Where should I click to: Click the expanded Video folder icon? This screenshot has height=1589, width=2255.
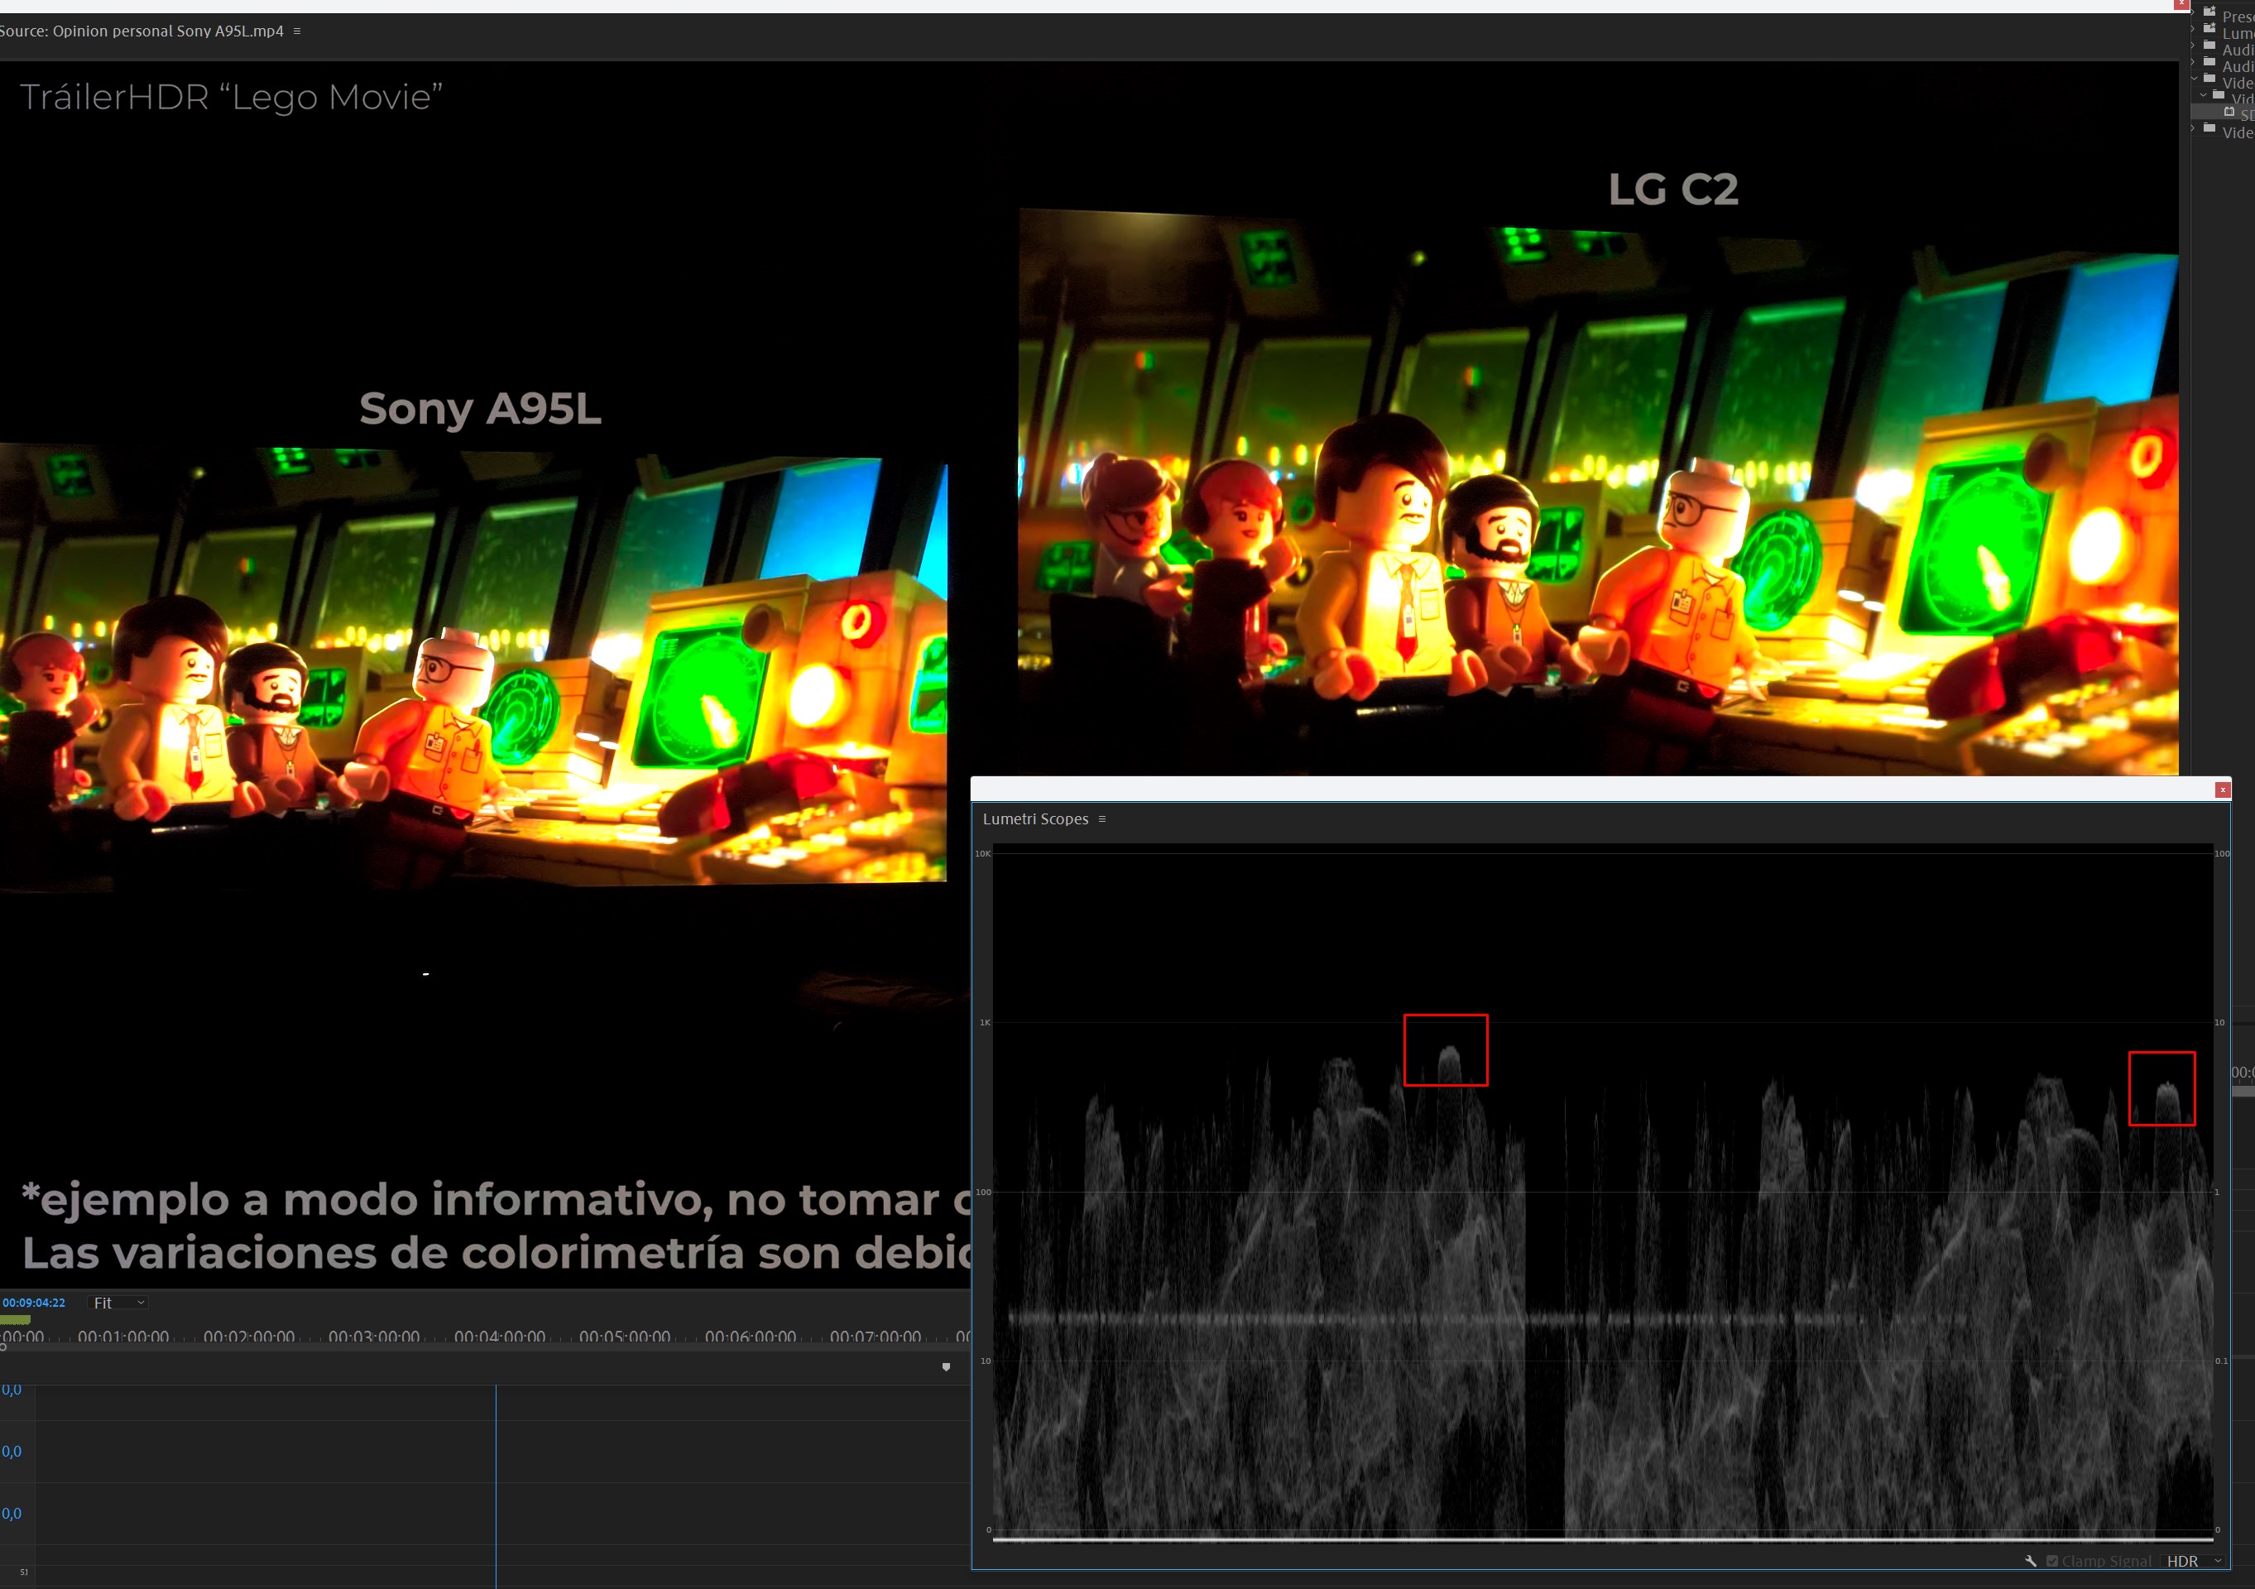click(2209, 78)
